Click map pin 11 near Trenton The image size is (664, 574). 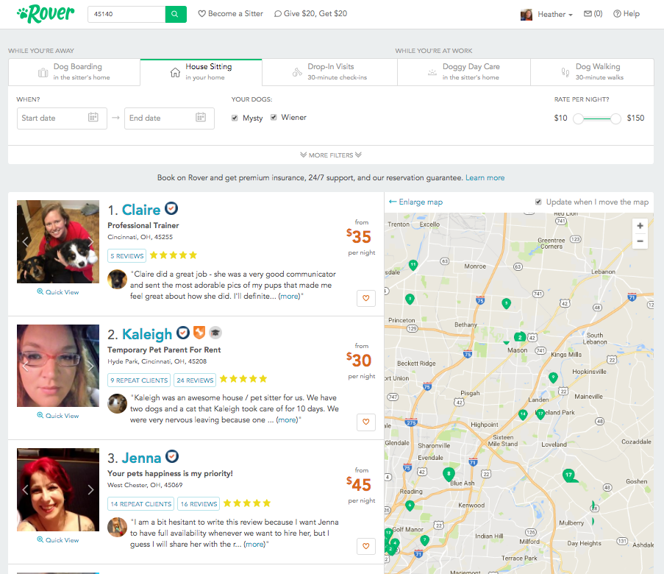(413, 266)
